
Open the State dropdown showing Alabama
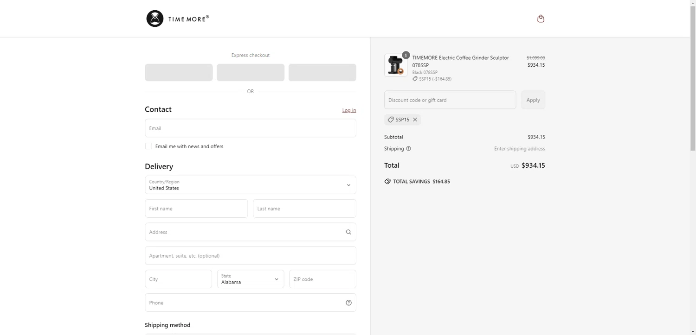(251, 279)
